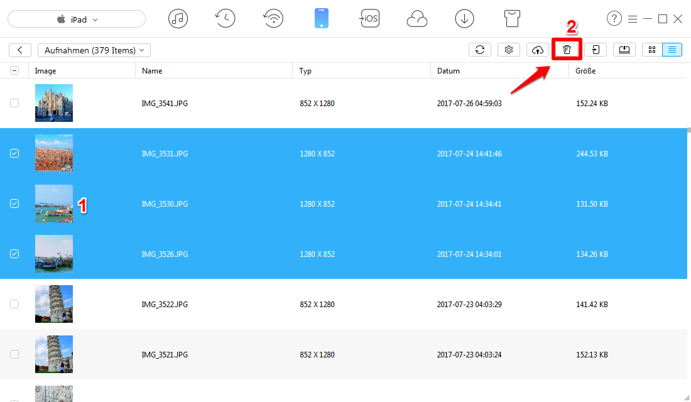Open the hamburger menu icon
The width and height of the screenshot is (691, 402).
click(633, 19)
